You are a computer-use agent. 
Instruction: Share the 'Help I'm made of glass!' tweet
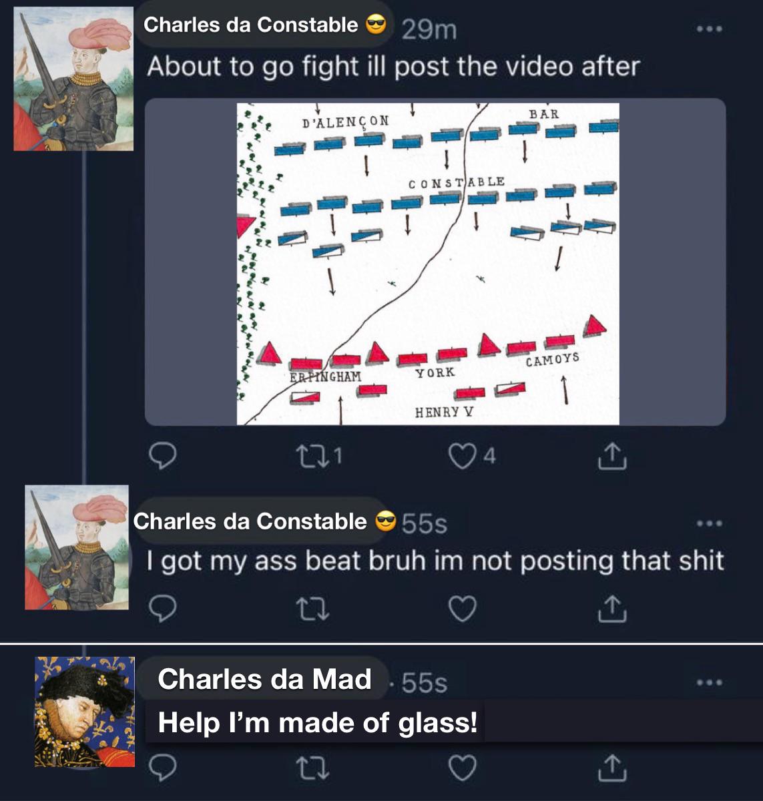coord(611,768)
